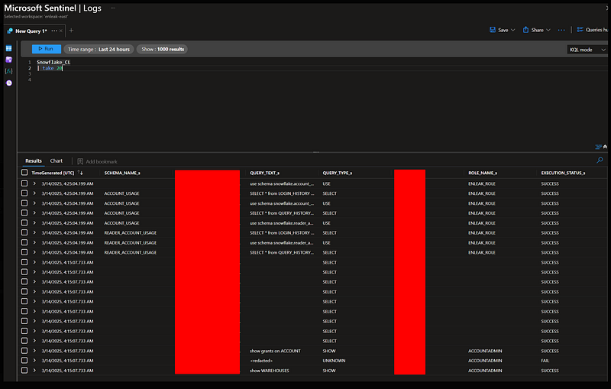Place cursor on the take 20 line
Image resolution: width=611 pixels, height=389 pixels.
(50, 68)
